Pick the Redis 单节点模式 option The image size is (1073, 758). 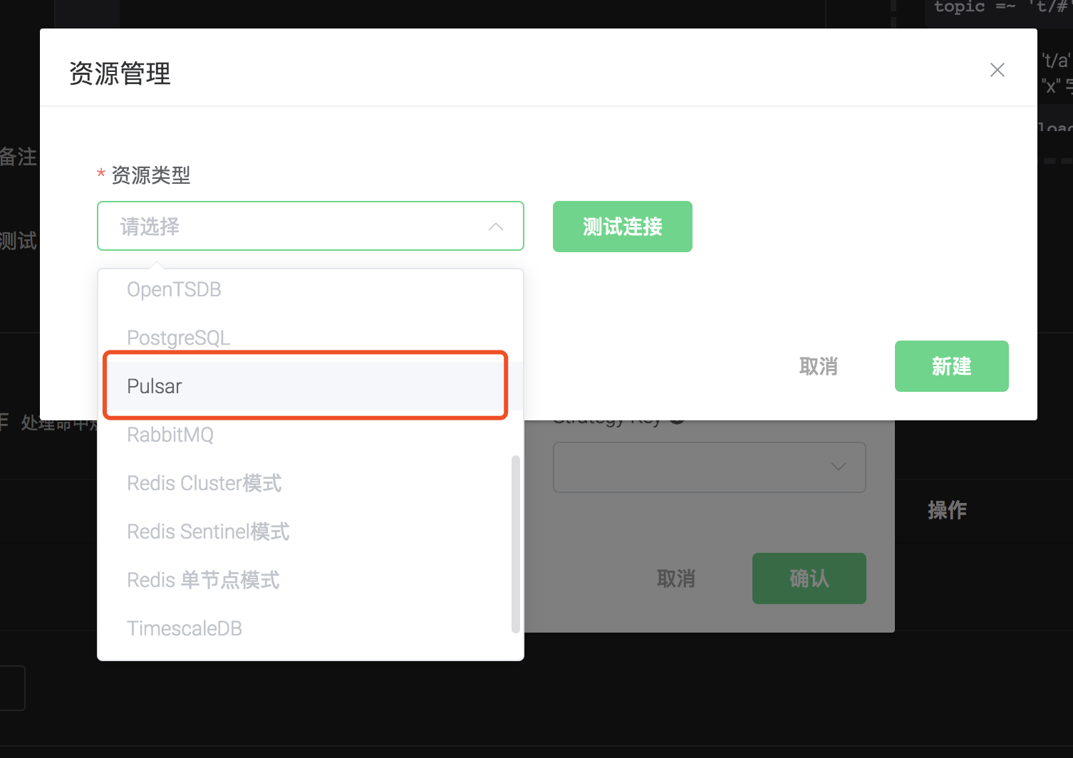[x=203, y=580]
